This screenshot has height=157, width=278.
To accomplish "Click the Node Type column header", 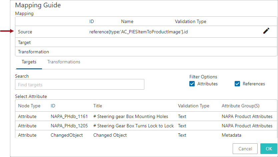I will (29, 106).
